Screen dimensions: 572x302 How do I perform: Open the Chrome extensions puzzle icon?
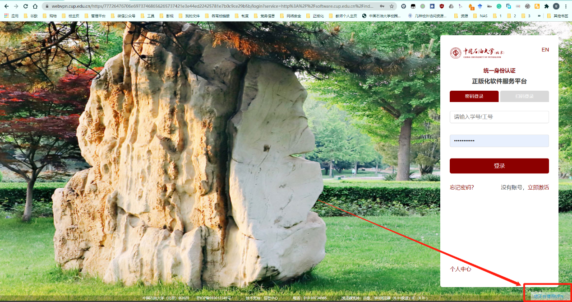point(546,6)
